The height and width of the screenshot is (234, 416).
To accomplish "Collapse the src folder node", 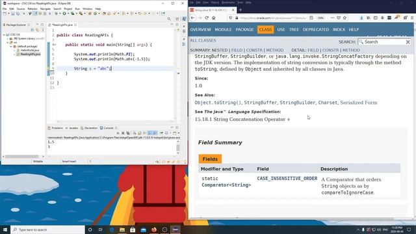I will tap(7, 42).
